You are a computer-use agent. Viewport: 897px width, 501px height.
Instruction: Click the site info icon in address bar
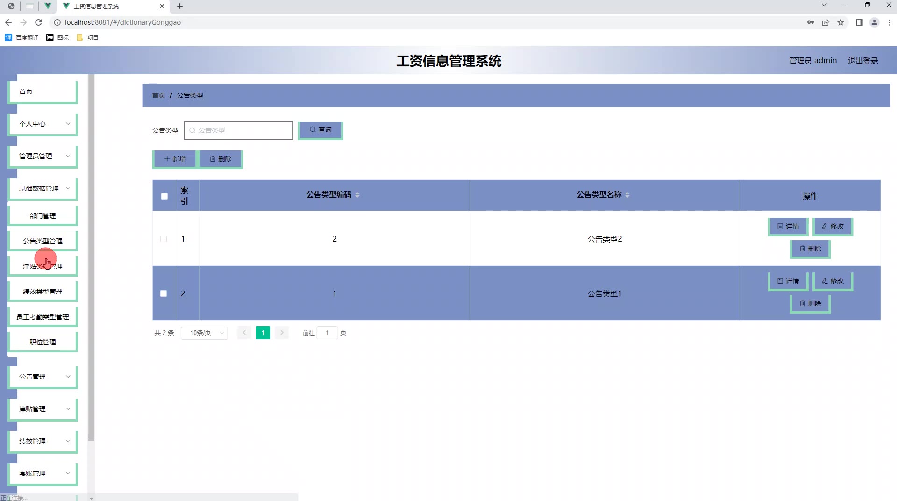57,22
